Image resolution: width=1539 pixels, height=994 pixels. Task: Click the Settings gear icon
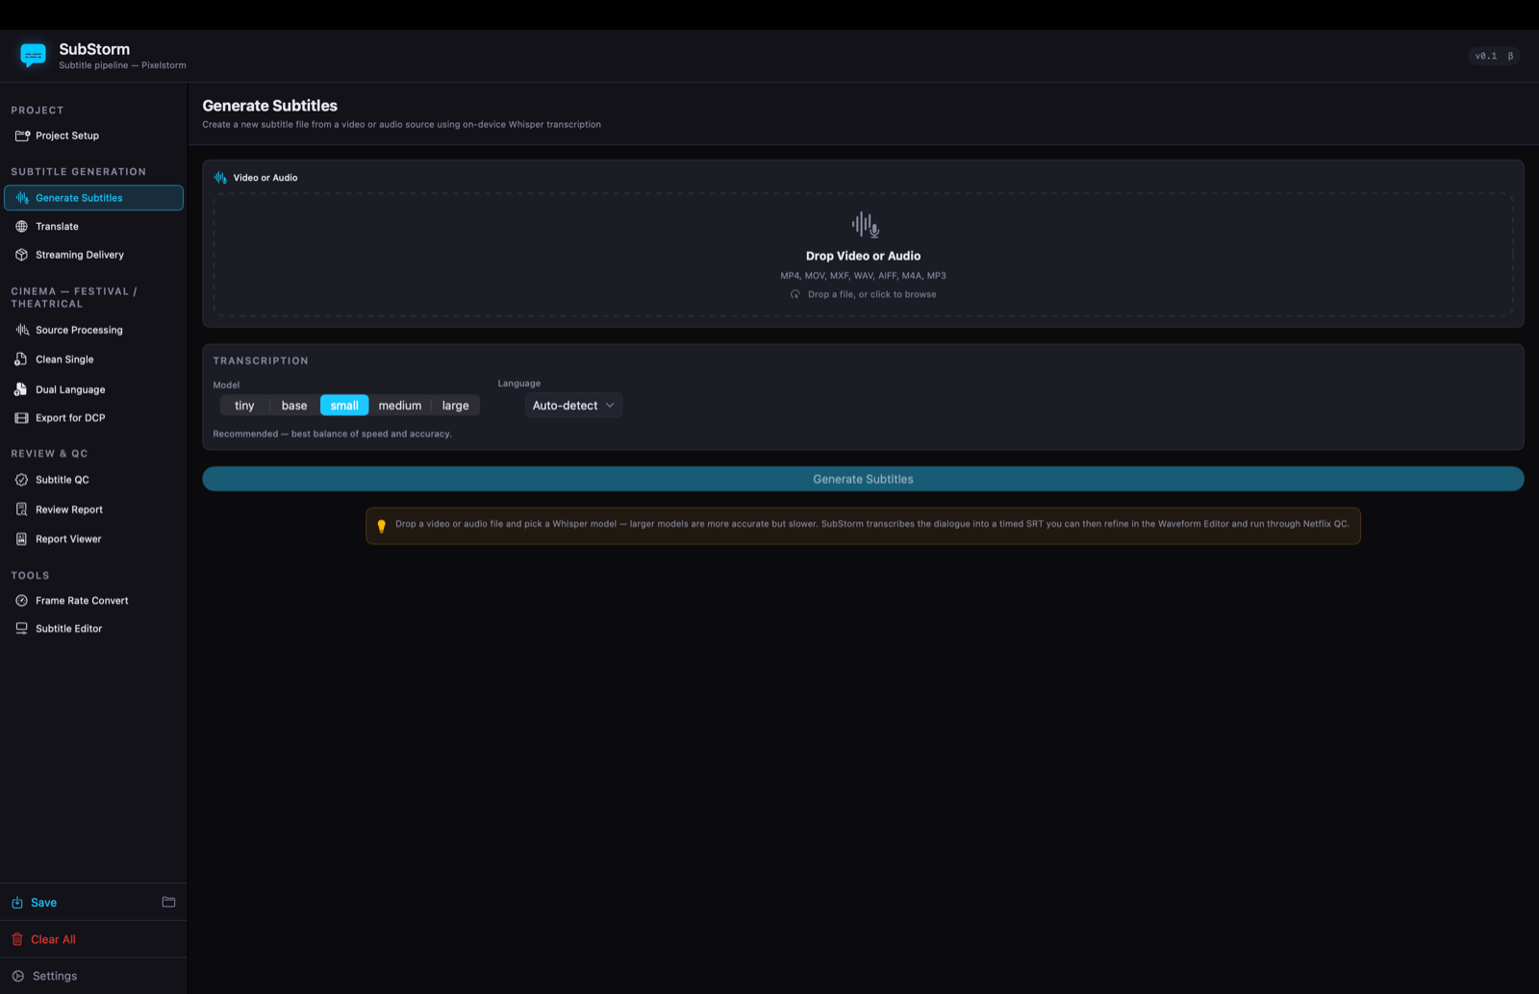pos(18,976)
